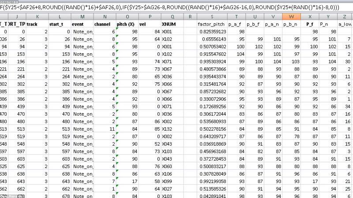Viewport: 353px width, 198px height.
Task: Click the 'vel' header cell
Action: click(x=150, y=24)
